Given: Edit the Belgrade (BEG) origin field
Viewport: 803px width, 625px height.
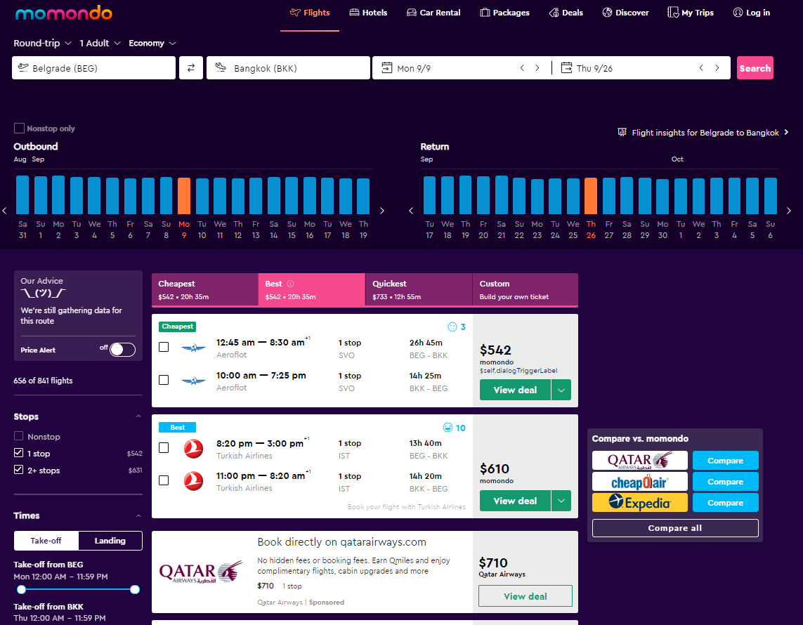Looking at the screenshot, I should (93, 68).
